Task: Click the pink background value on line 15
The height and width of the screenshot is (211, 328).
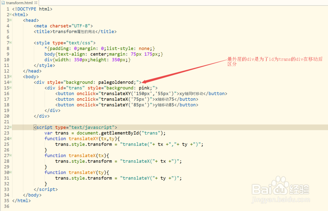Action: 144,88
